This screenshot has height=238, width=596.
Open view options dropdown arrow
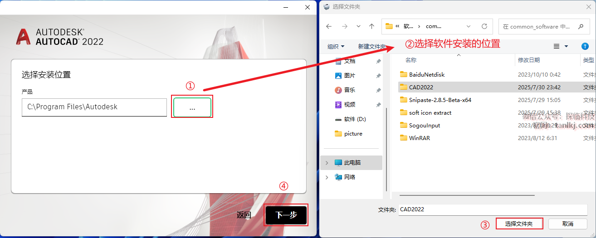pyautogui.click(x=566, y=46)
